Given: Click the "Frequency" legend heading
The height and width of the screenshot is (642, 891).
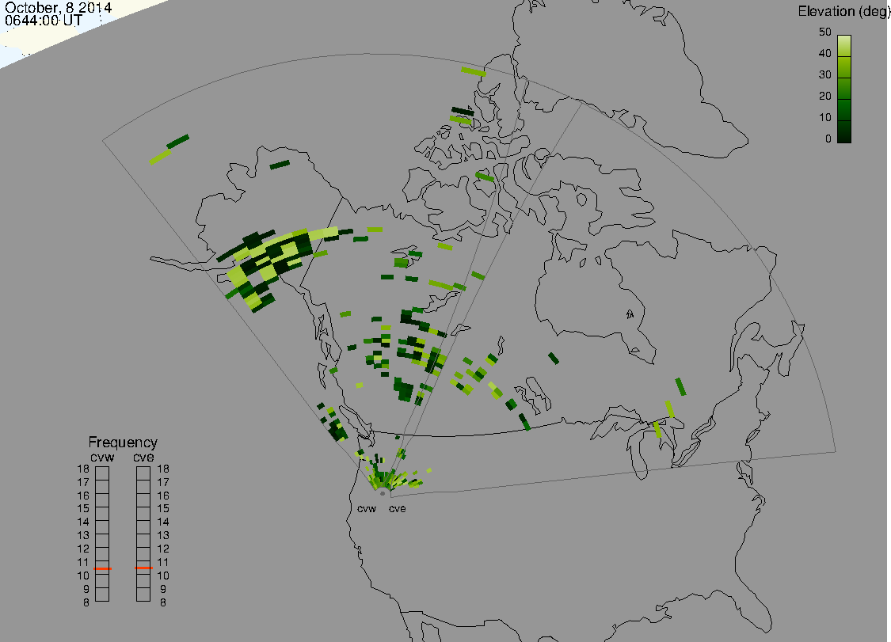Looking at the screenshot, I should pyautogui.click(x=123, y=442).
